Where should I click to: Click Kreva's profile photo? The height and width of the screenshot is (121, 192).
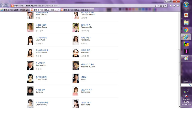click(76, 78)
